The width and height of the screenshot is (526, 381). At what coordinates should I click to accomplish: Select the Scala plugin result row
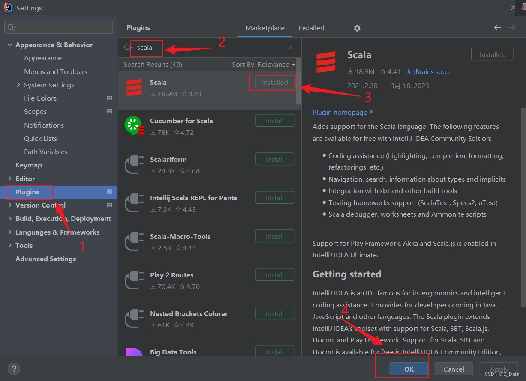[207, 90]
